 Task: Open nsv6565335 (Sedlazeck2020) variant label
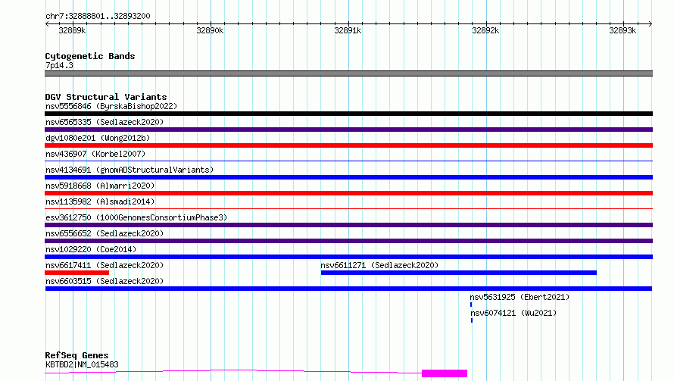[105, 122]
